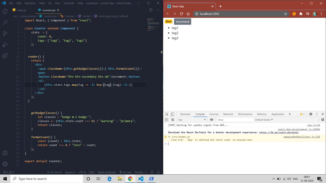Open the Windows Start menu
The height and width of the screenshot is (183, 326).
pos(5,179)
